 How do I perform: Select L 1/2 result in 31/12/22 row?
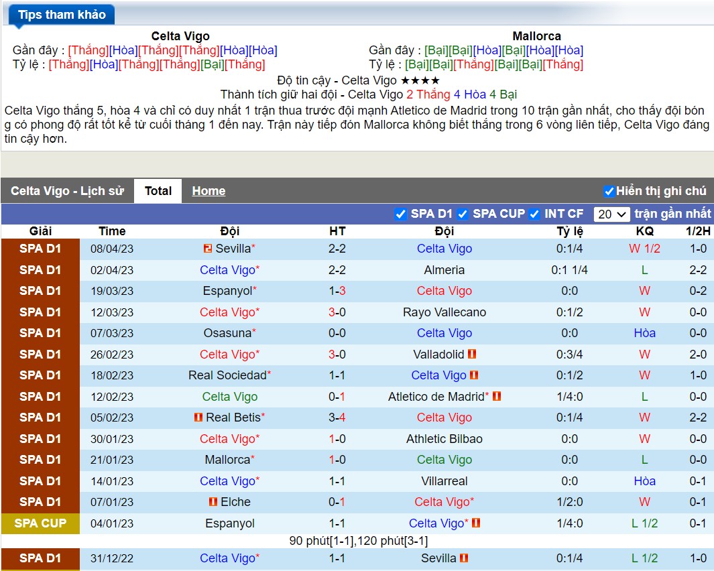pyautogui.click(x=644, y=558)
